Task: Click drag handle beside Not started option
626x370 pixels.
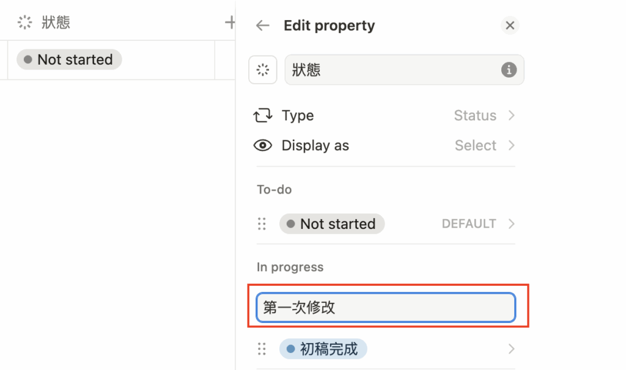Action: [262, 224]
